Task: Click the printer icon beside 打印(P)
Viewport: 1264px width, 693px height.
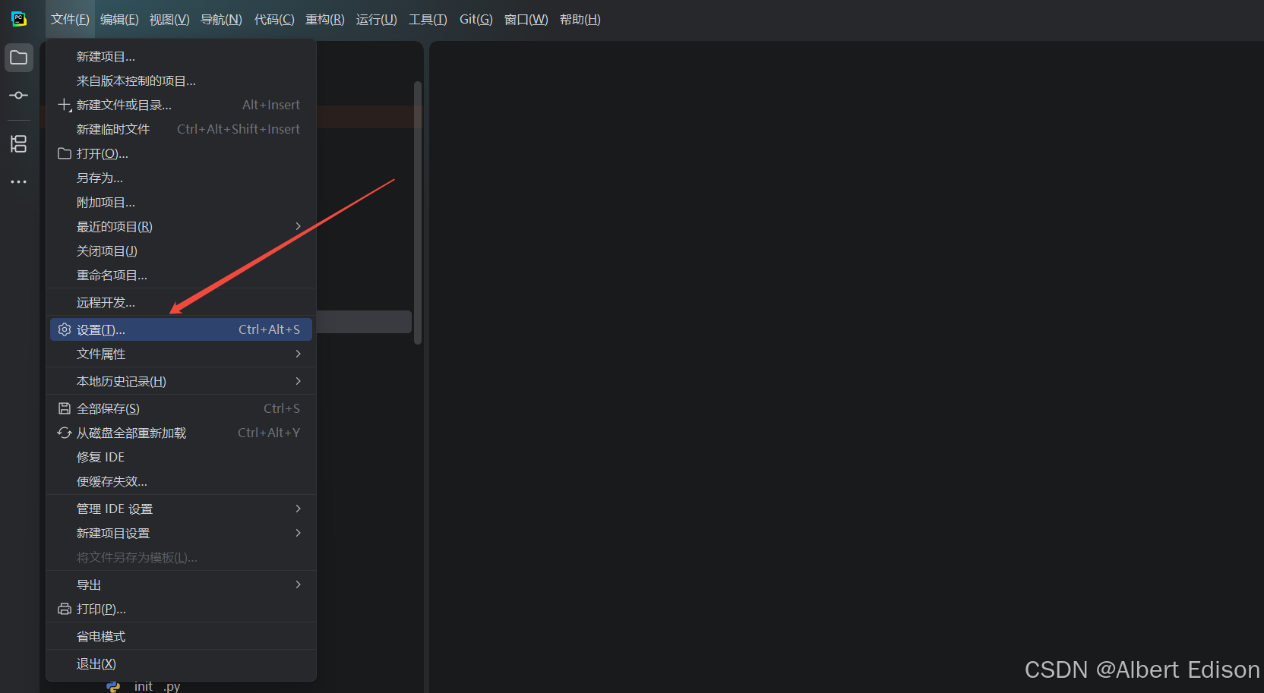Action: pyautogui.click(x=65, y=609)
